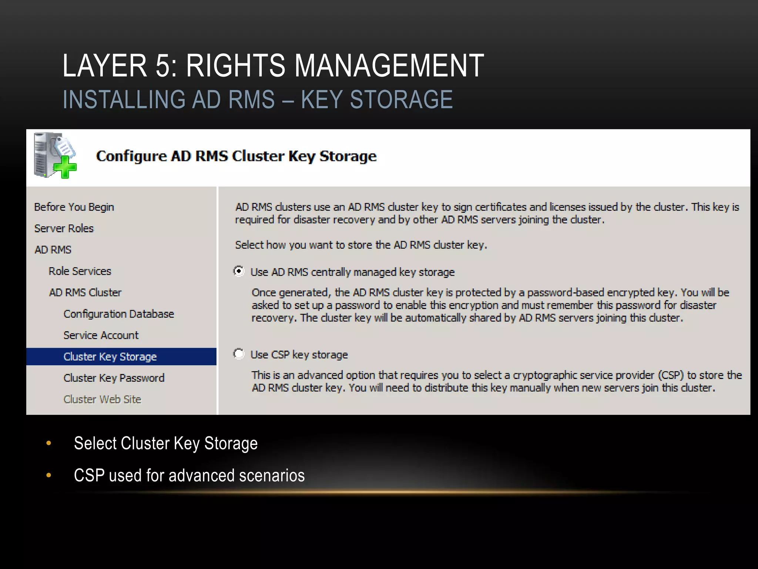The height and width of the screenshot is (569, 758).
Task: Select the highlighted Cluster Key Storage step
Action: [x=121, y=356]
